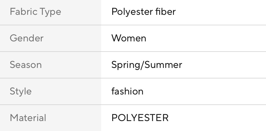
Task: Click the word Summer in Spring/Summer
Action: point(163,65)
